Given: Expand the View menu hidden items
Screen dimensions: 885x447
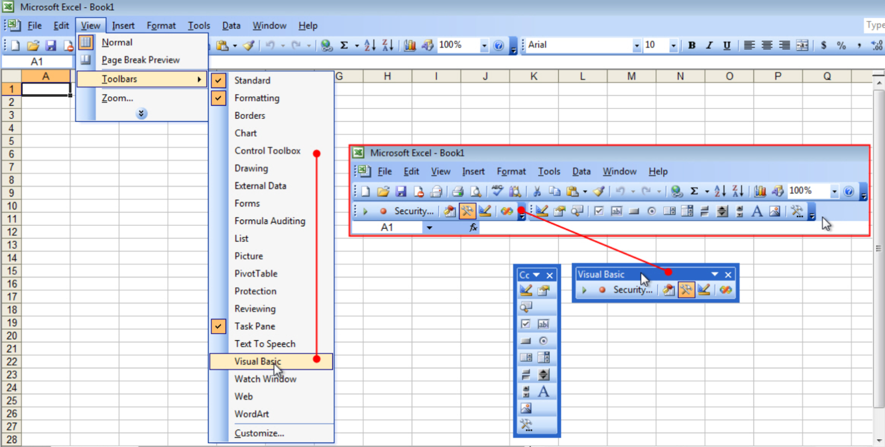Looking at the screenshot, I should pos(142,113).
